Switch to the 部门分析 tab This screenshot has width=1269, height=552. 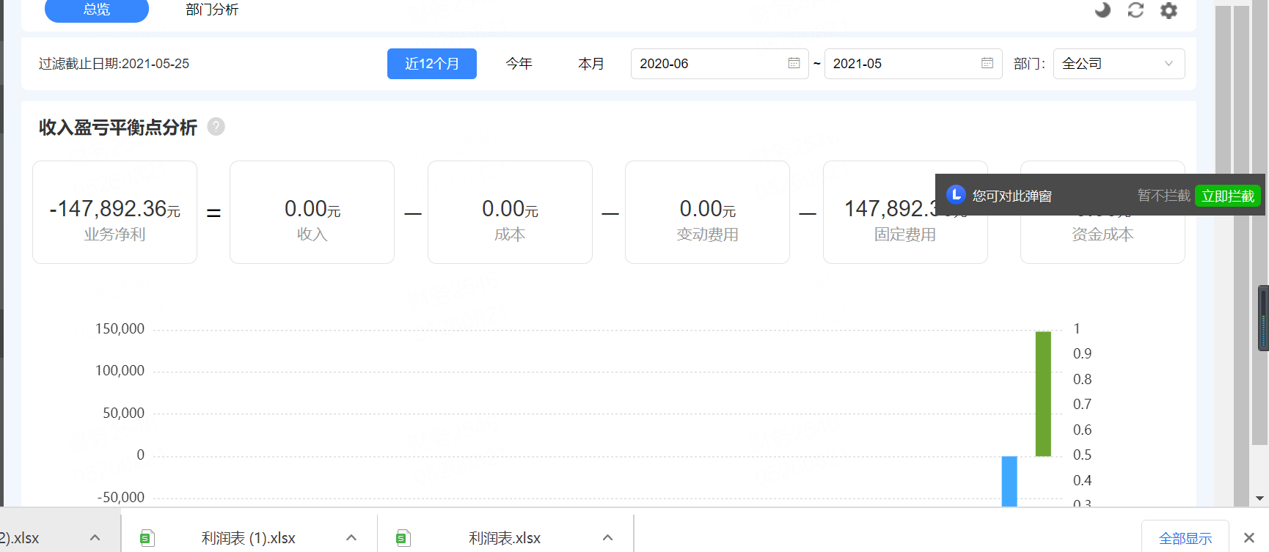click(x=212, y=10)
